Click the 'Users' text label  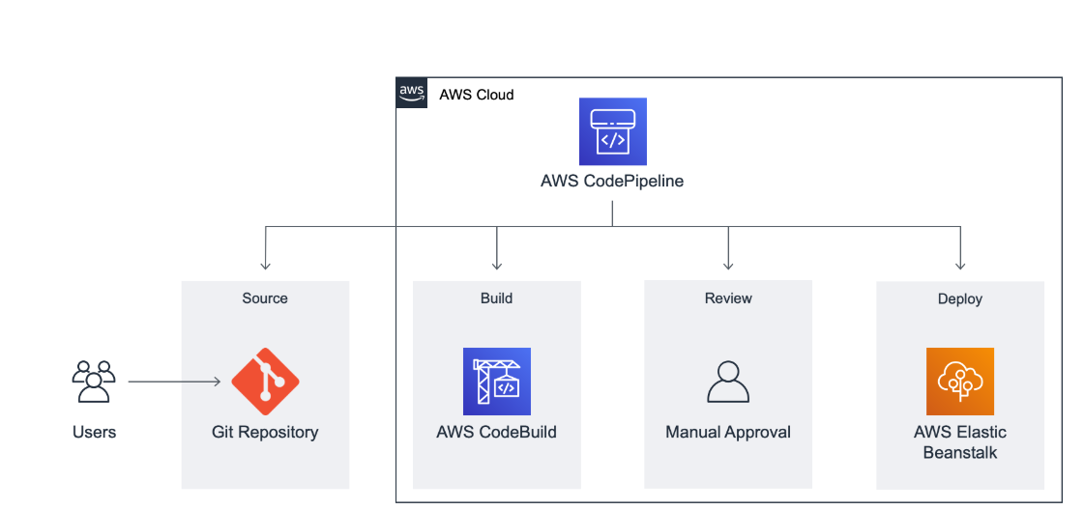point(94,433)
